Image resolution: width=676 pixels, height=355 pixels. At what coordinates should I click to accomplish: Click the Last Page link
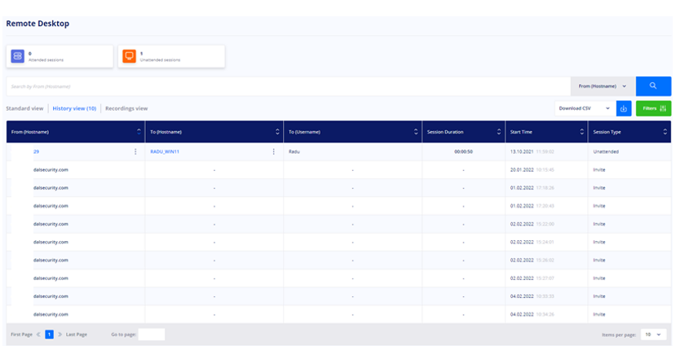pos(77,335)
